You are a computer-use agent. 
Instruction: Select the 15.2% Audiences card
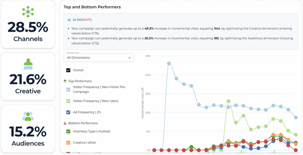(28, 129)
